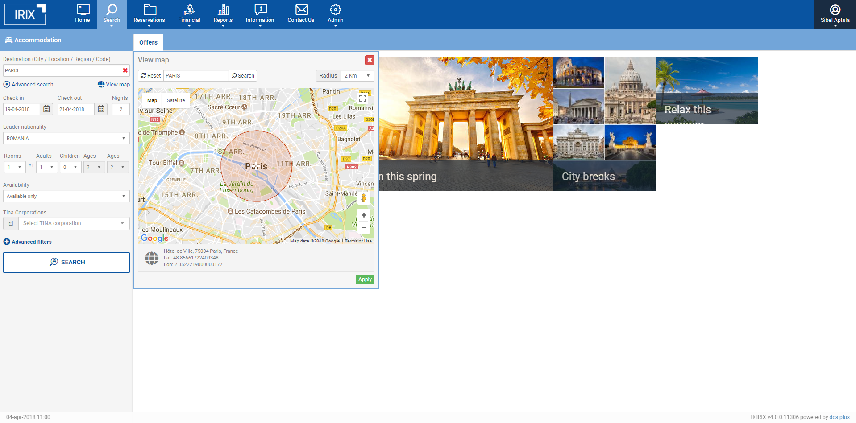
Task: Zoom out on the map
Action: coord(364,227)
